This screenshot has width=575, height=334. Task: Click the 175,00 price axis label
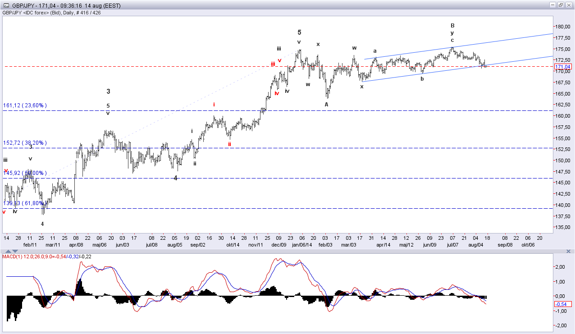pyautogui.click(x=563, y=49)
